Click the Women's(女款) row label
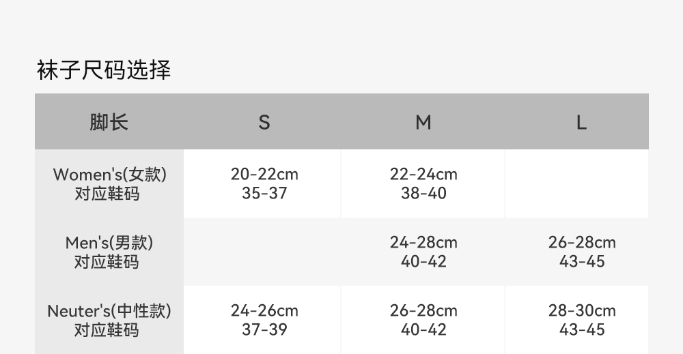 coord(109,175)
